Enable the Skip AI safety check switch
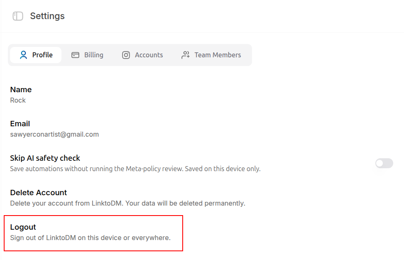This screenshot has height=260, width=404. 384,163
